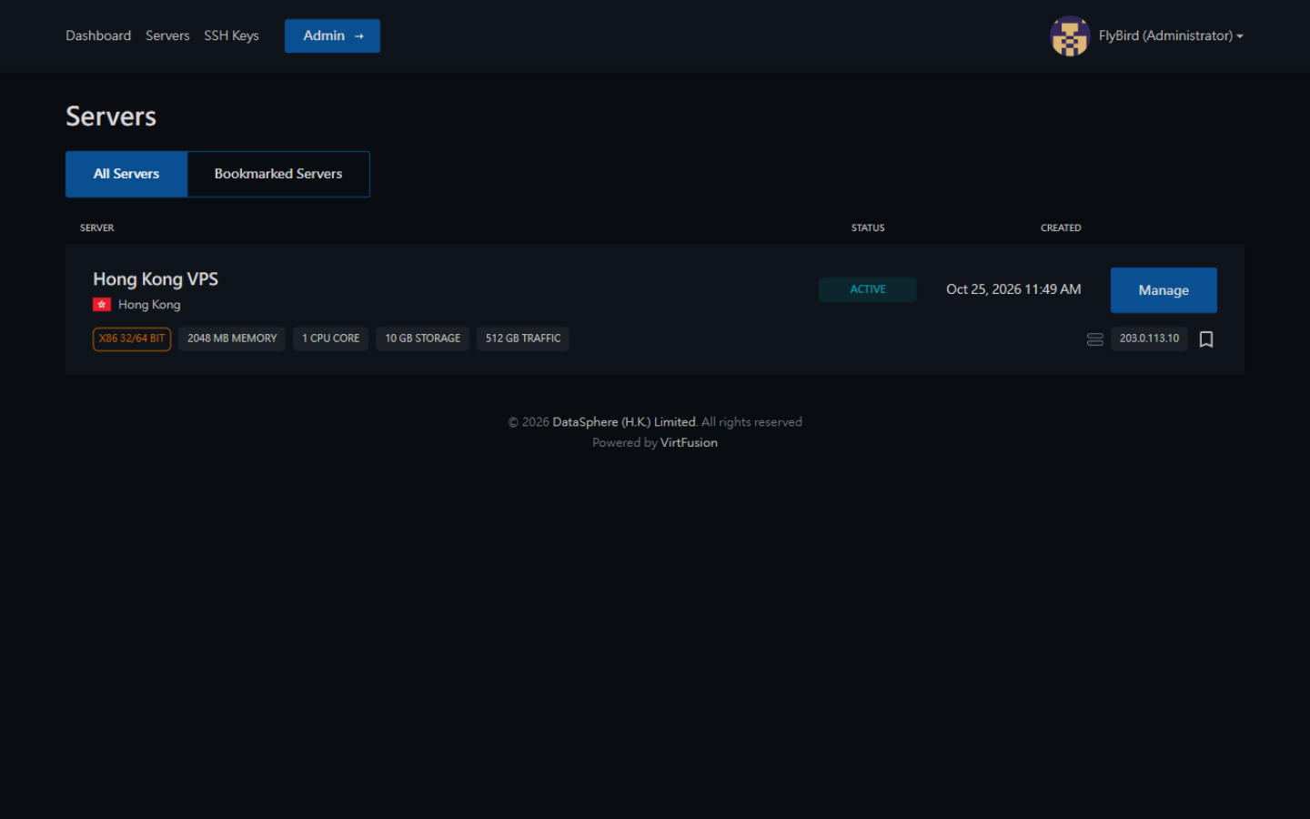The image size is (1310, 819).
Task: Click the FlyBird user avatar
Action: (x=1070, y=36)
